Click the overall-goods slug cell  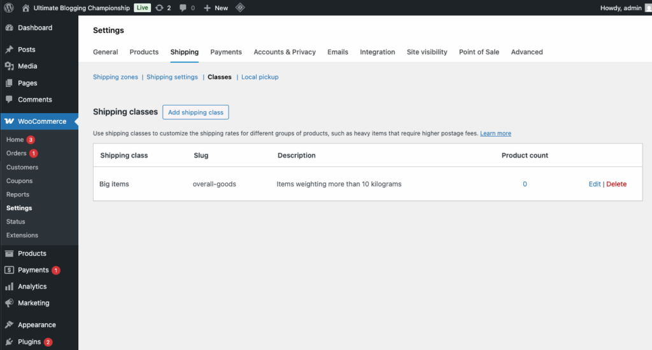click(214, 184)
